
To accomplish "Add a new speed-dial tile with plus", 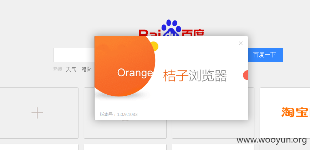I will (x=37, y=113).
